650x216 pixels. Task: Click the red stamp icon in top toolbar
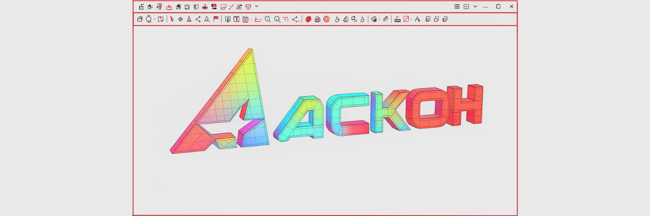[205, 6]
